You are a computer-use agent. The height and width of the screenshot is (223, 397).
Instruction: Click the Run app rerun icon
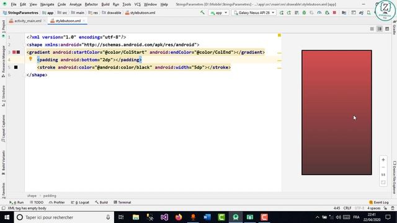(281, 12)
